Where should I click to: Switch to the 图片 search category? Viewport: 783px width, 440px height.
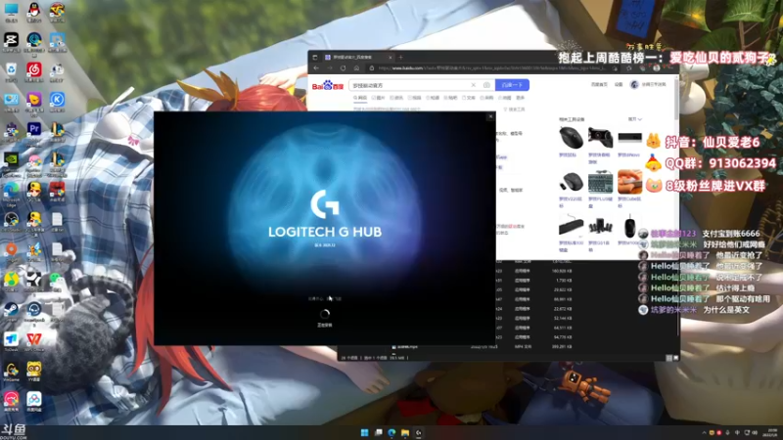(378, 98)
